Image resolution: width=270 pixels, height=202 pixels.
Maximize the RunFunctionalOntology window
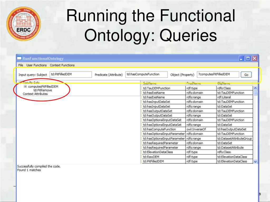[248, 58]
